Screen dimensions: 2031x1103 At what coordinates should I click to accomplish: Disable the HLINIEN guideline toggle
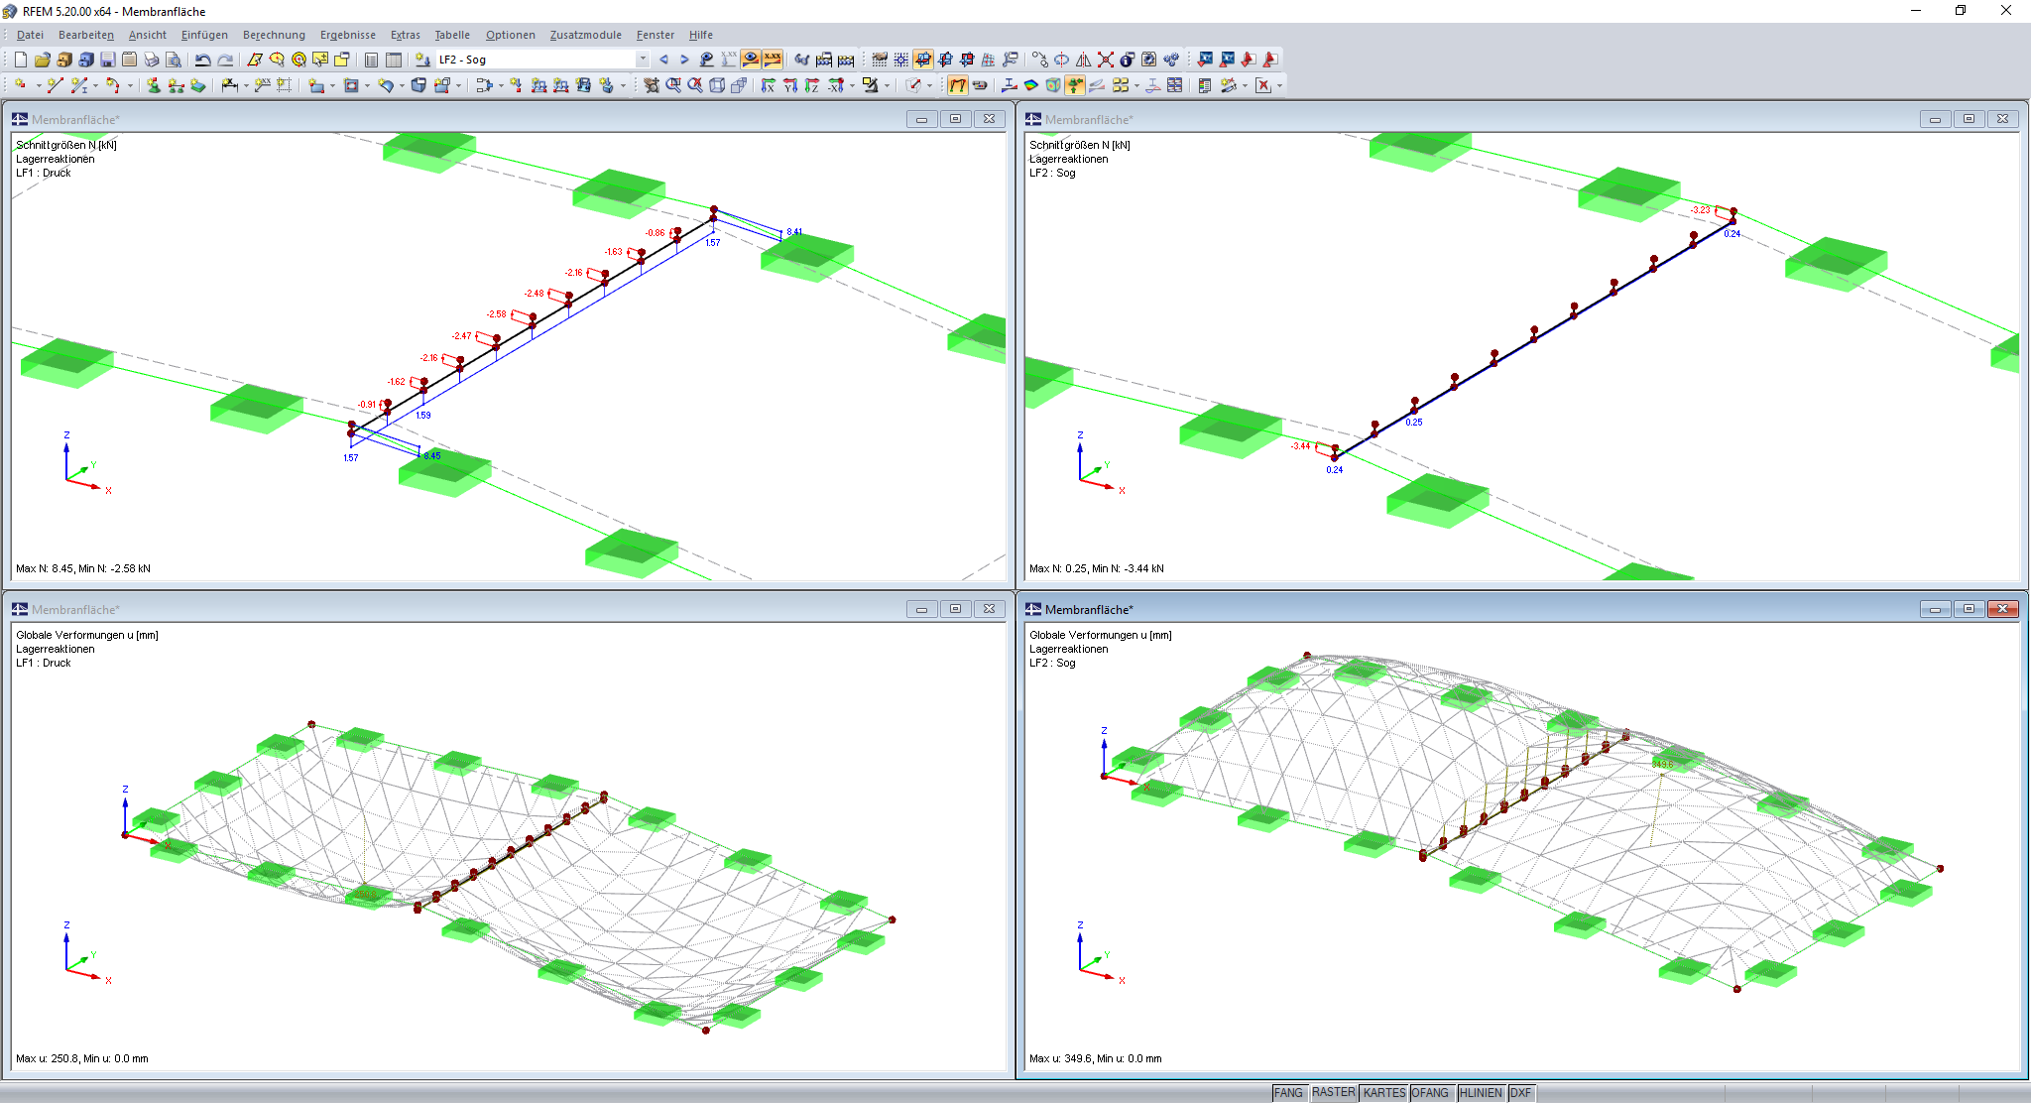click(x=1482, y=1092)
